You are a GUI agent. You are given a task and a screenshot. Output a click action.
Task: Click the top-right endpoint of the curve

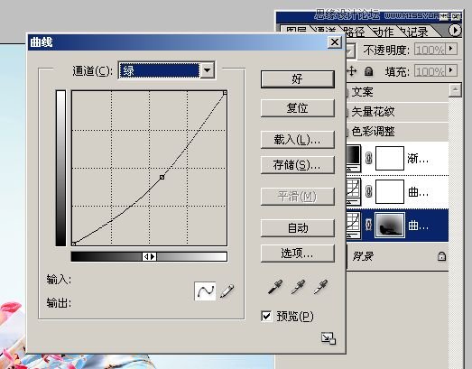coord(225,93)
